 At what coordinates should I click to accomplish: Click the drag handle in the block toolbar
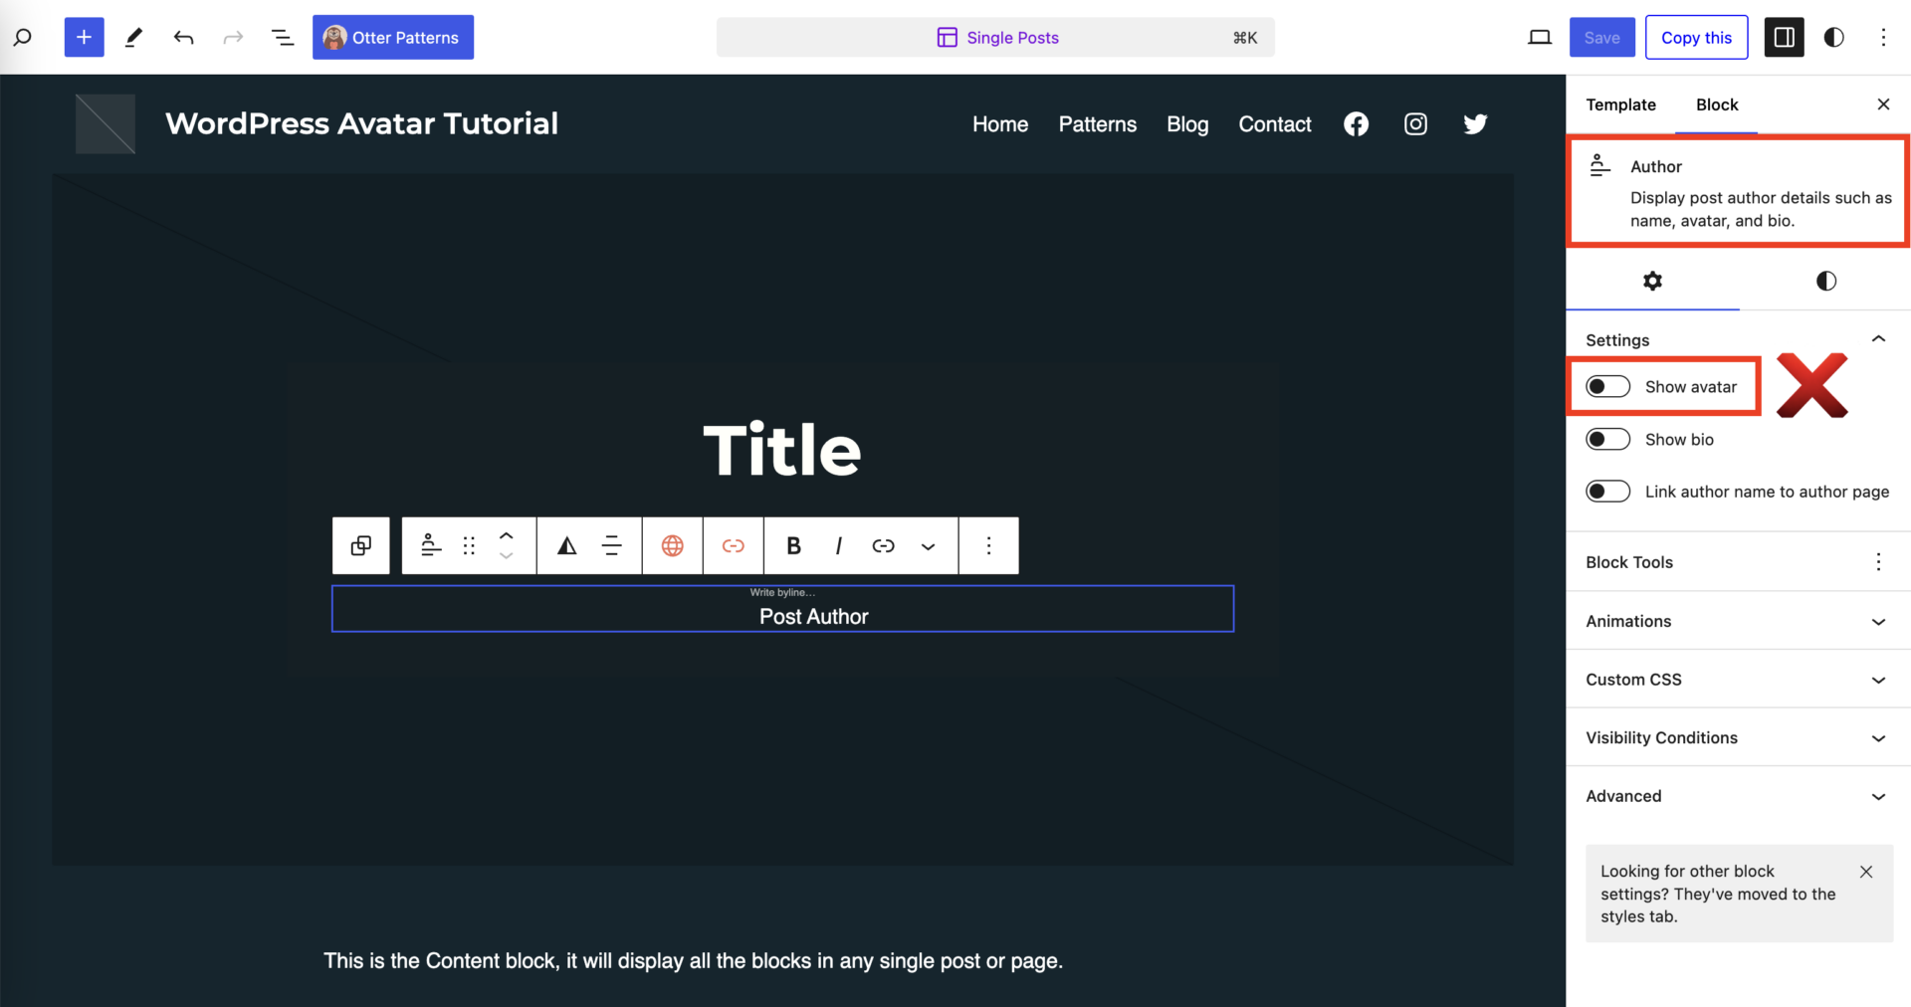468,545
